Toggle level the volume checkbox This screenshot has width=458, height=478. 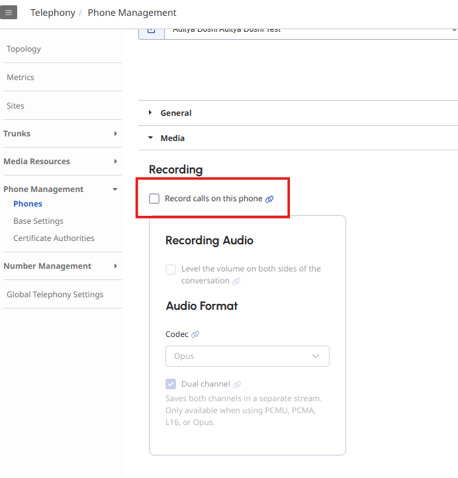[x=171, y=269]
